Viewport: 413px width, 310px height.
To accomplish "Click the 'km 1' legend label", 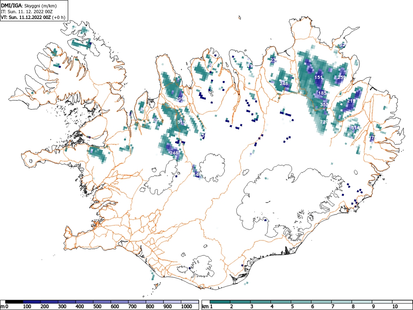I will tap(208, 307).
